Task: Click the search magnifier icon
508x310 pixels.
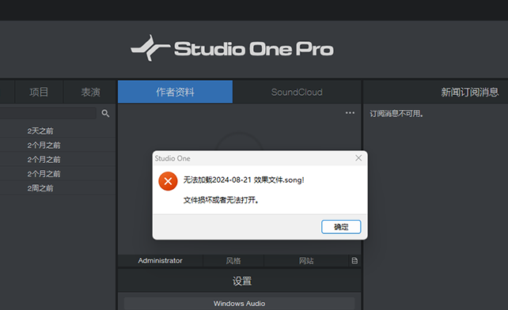Action: (x=105, y=113)
